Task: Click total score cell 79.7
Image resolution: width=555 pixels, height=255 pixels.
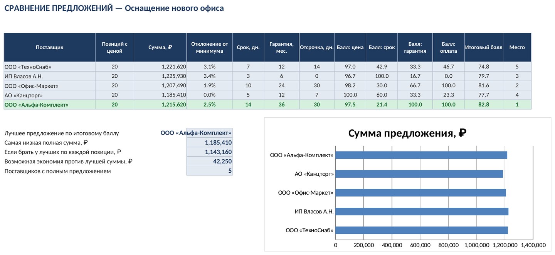Action: 484,76
